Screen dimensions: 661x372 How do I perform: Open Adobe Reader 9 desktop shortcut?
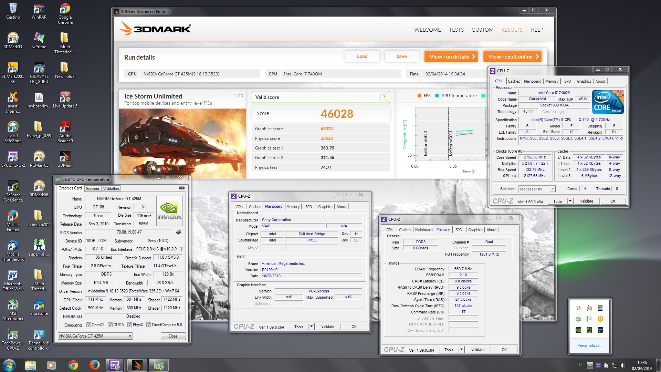coord(65,132)
